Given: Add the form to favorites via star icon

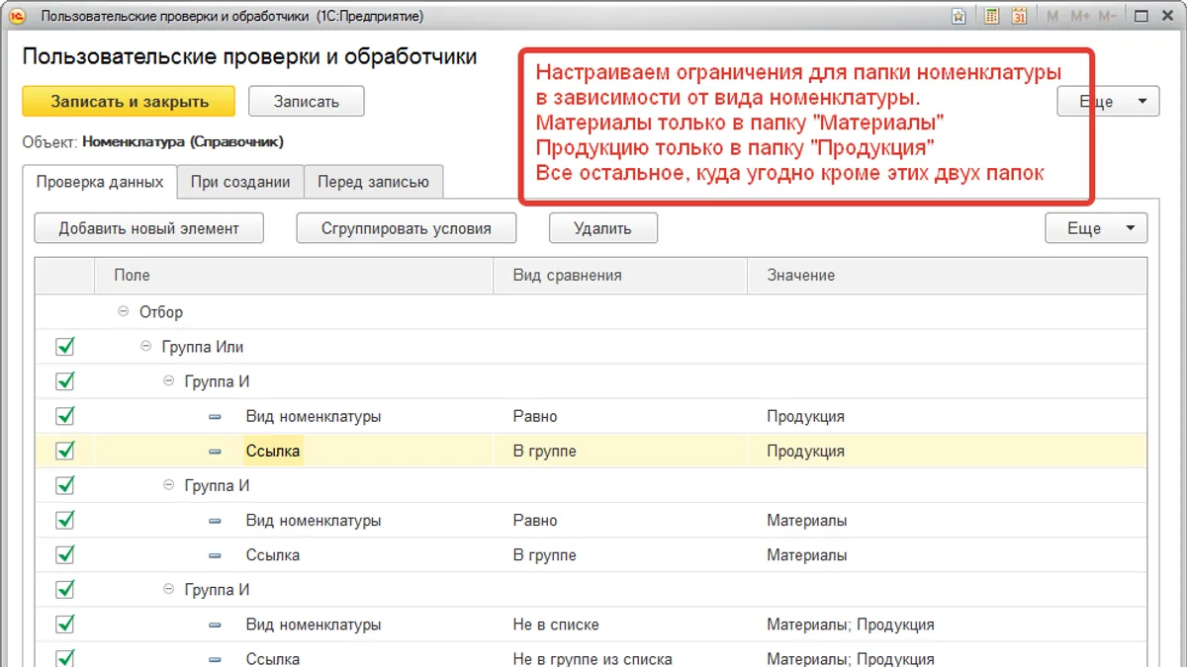Looking at the screenshot, I should point(959,17).
